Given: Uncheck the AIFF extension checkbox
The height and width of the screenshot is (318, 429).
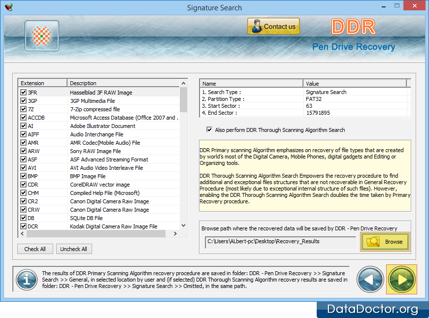Looking at the screenshot, I should click(23, 134).
